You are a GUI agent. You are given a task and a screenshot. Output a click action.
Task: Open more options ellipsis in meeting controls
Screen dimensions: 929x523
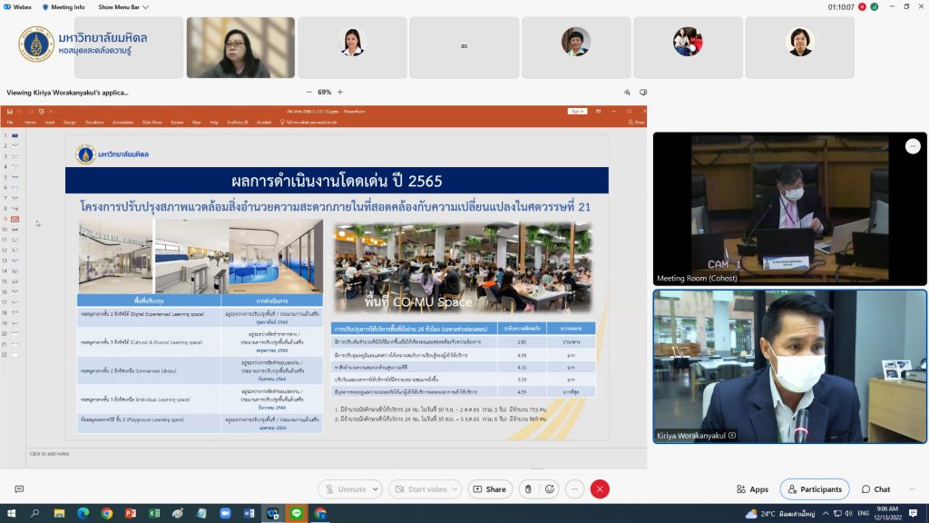coord(574,488)
